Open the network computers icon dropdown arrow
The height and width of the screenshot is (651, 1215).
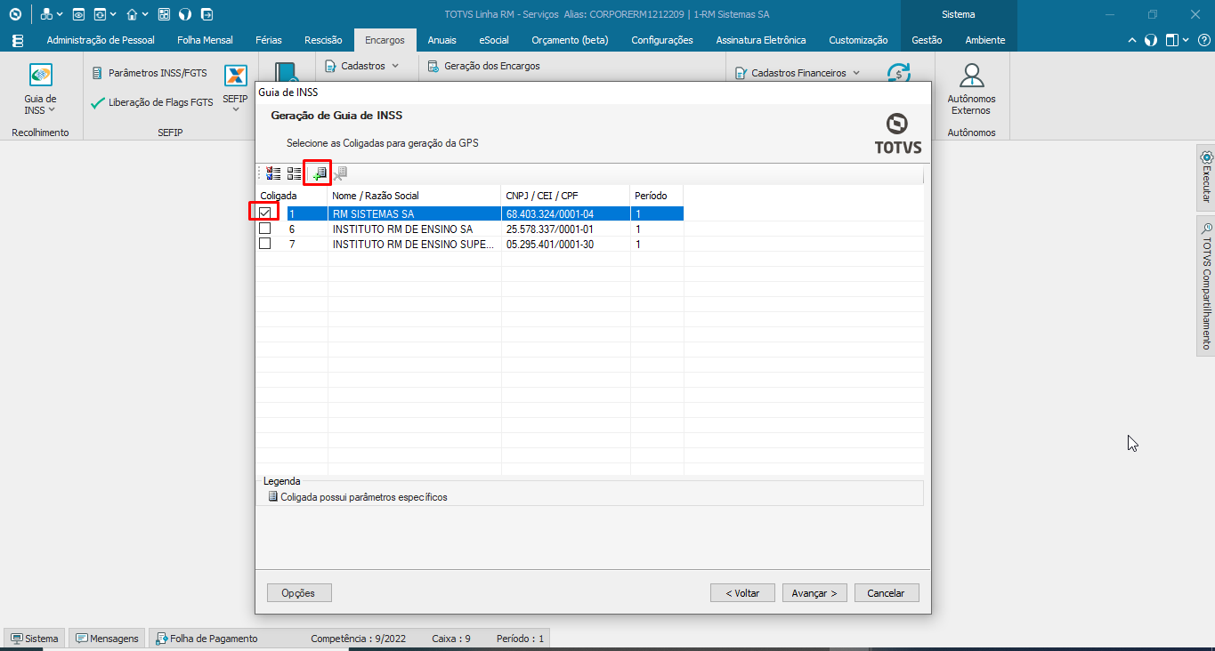point(60,14)
